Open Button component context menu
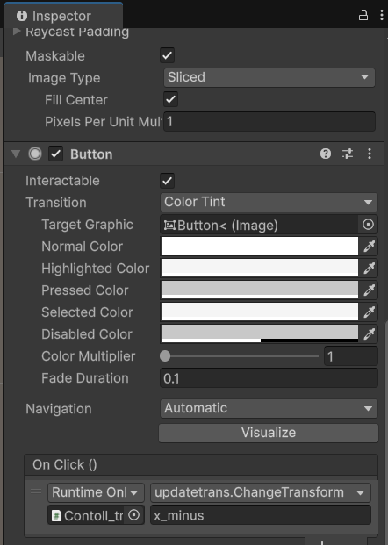Image resolution: width=388 pixels, height=545 pixels. pyautogui.click(x=370, y=154)
